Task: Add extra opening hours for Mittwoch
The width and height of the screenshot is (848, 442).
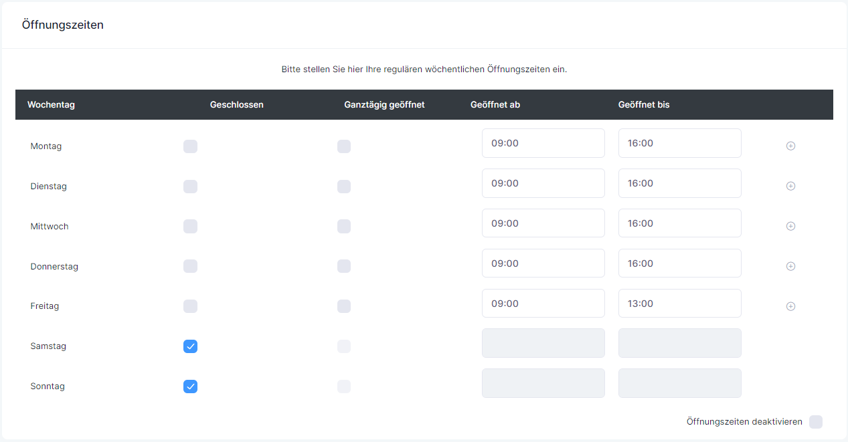Action: point(790,226)
